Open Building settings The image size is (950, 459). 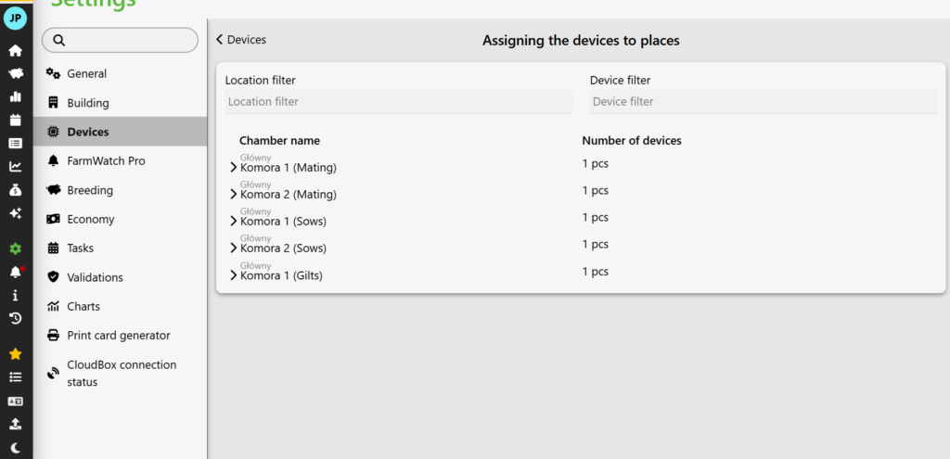[x=120, y=102]
